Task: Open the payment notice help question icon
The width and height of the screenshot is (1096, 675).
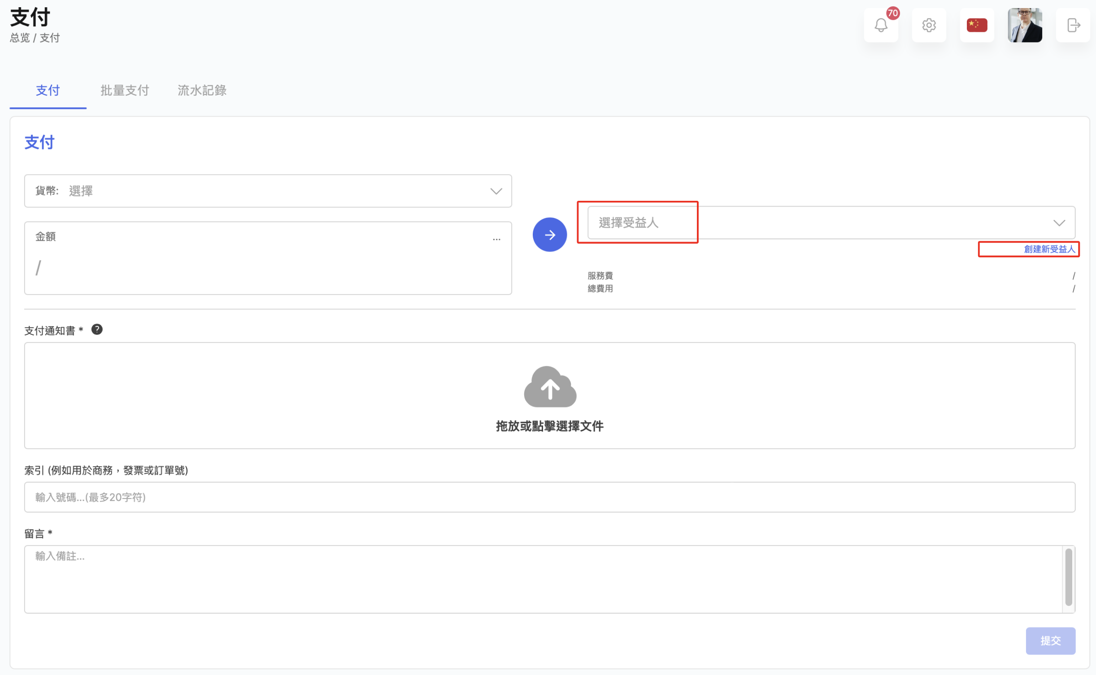Action: coord(97,329)
